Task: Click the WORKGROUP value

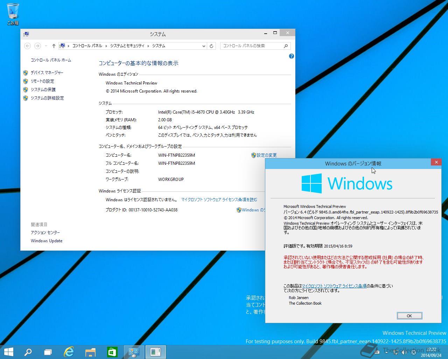Action: 171,179
